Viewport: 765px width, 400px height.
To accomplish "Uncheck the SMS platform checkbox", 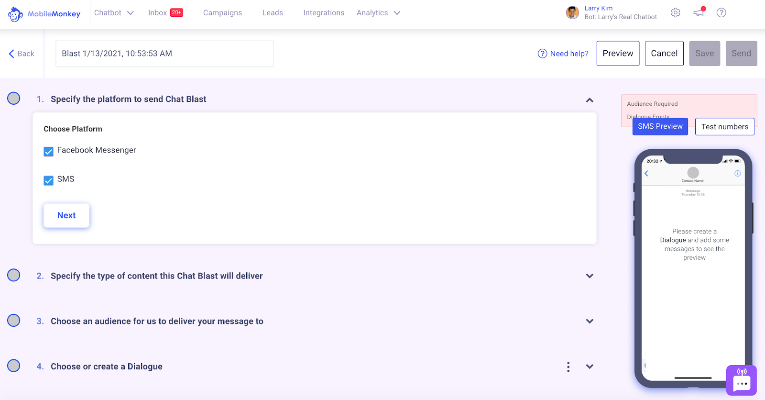I will point(48,180).
